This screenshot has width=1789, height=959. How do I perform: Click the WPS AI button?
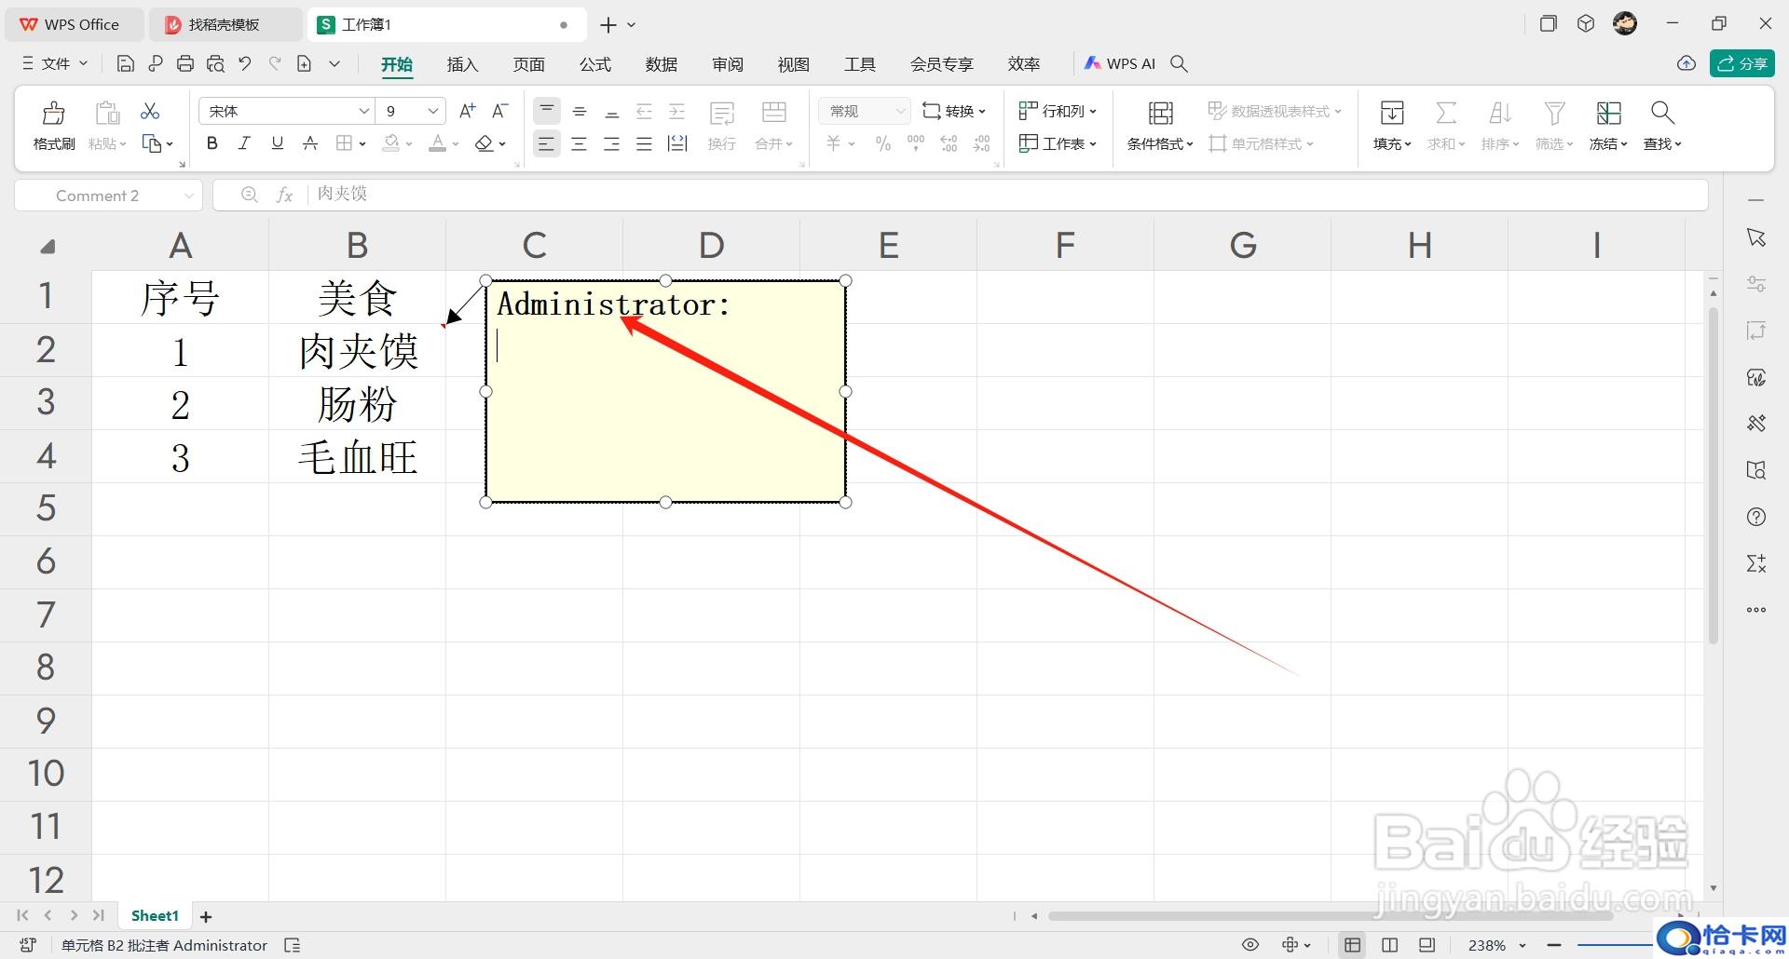(1120, 63)
